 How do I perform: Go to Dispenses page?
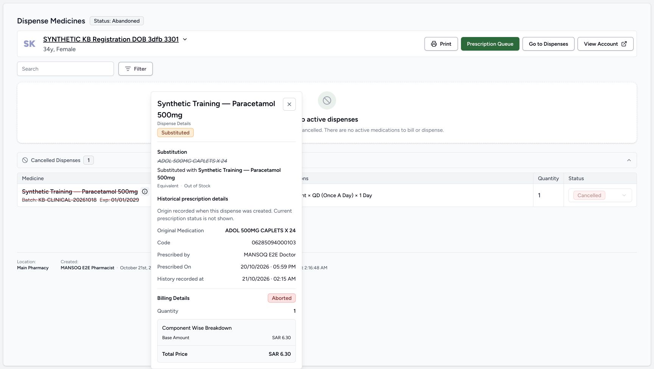point(548,44)
